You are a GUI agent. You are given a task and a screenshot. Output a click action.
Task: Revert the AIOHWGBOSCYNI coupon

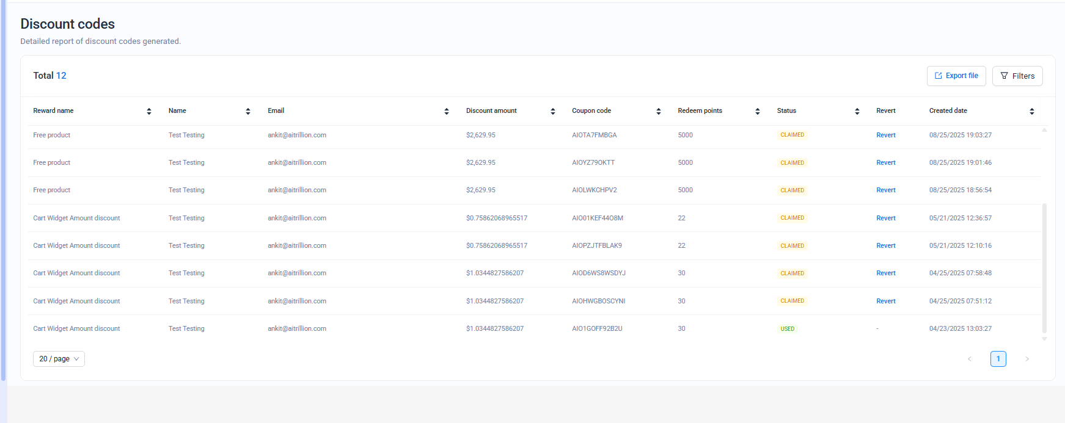(885, 301)
